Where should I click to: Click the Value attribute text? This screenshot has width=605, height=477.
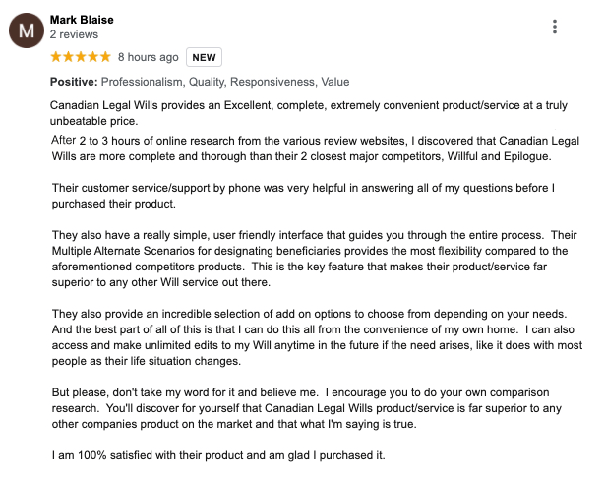tap(334, 82)
